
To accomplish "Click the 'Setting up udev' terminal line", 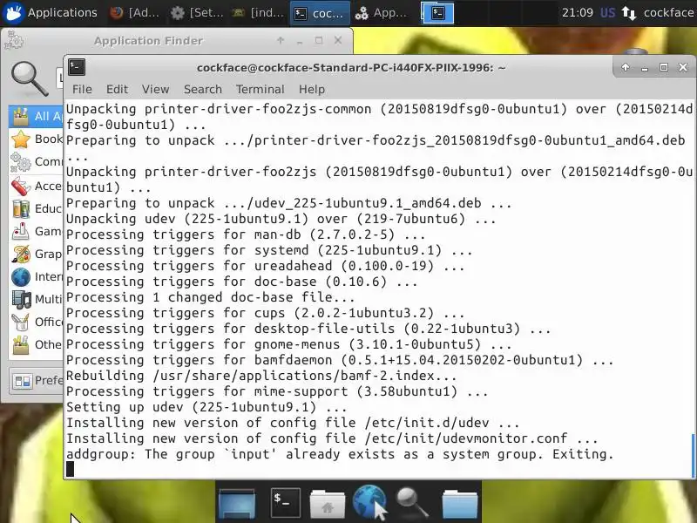I will pos(206,407).
